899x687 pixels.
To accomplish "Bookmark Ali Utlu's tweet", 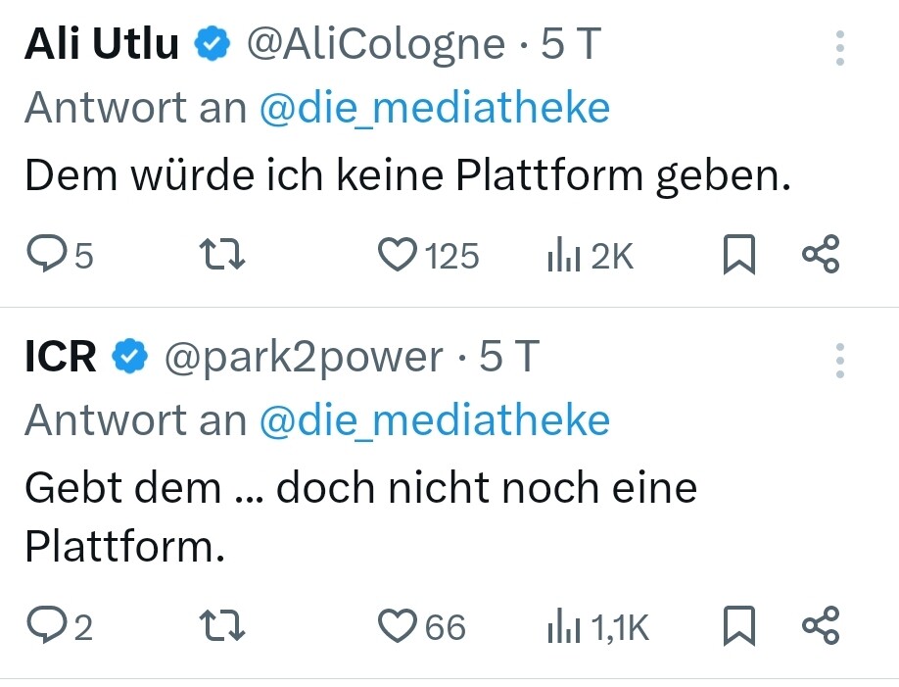I will 738,256.
